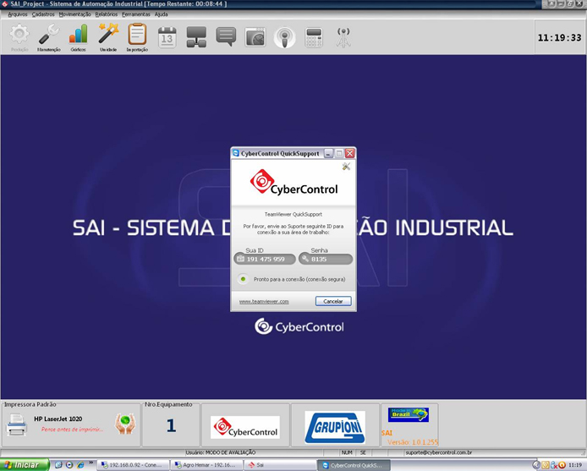
Task: Click the GRUPIONI logo thumbnail
Action: click(335, 426)
